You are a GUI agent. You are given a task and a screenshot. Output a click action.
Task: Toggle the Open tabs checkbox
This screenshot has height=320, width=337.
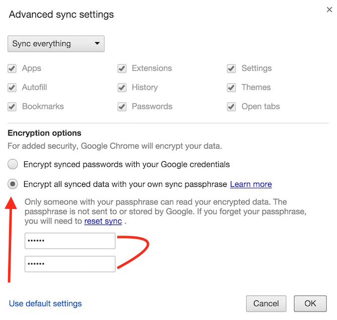tap(231, 106)
